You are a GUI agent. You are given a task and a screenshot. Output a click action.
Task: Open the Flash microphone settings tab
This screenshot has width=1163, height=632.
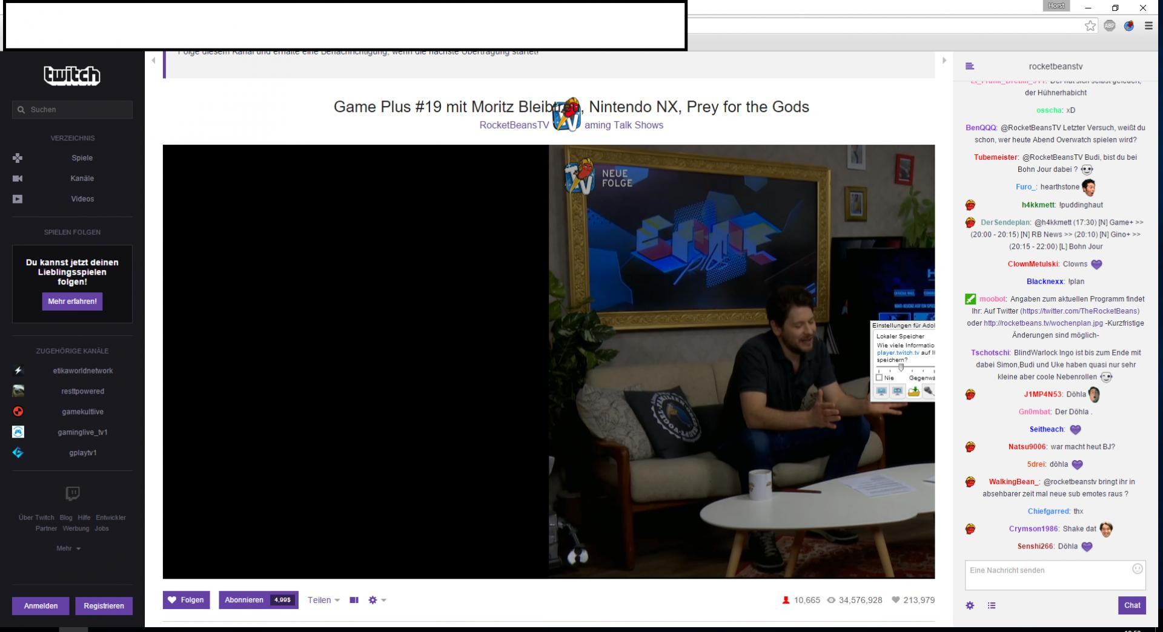(929, 392)
